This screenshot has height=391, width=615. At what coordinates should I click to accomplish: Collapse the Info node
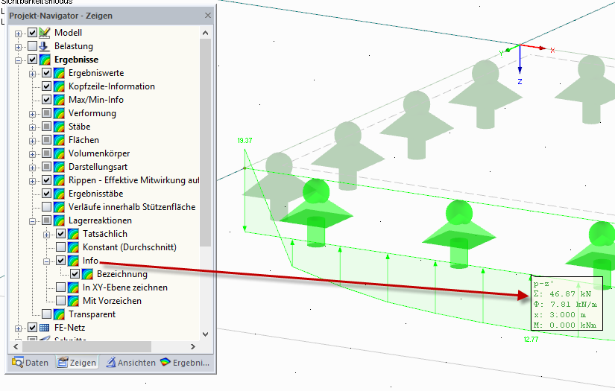(x=47, y=261)
